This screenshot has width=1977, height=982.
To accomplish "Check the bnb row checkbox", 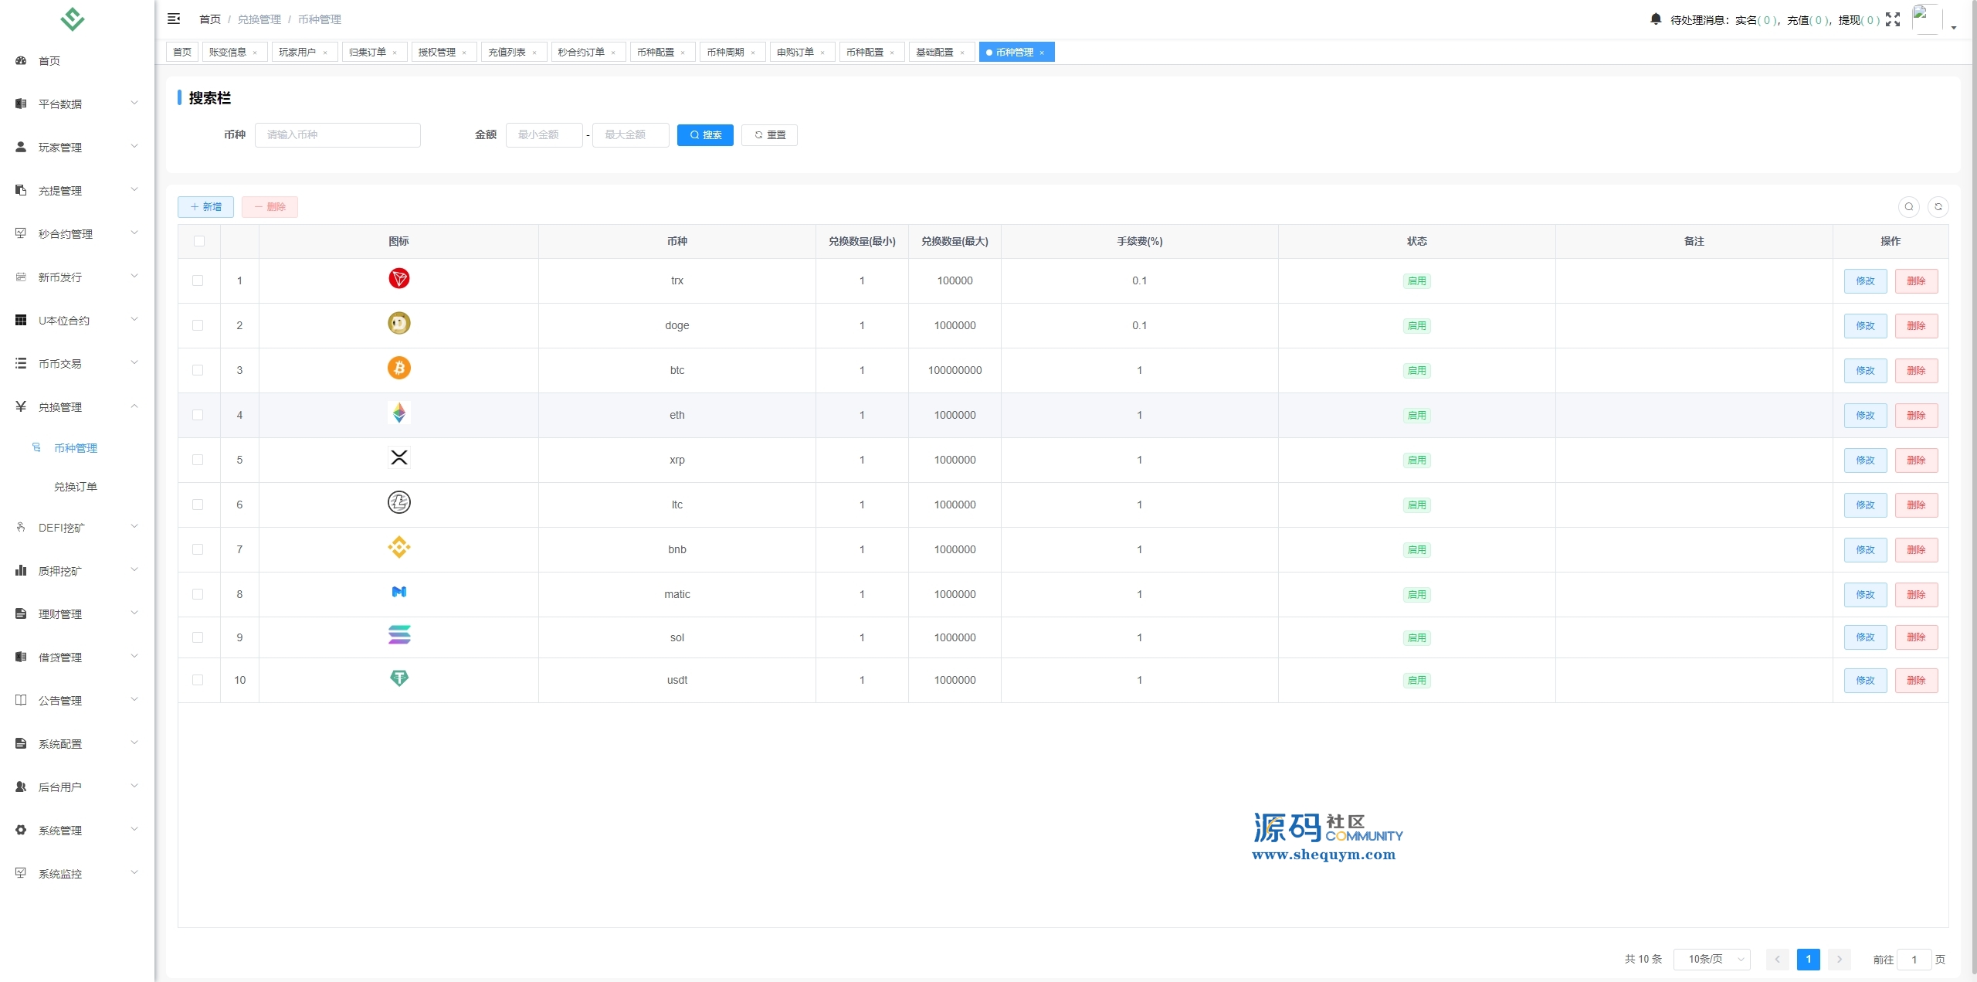I will click(198, 549).
